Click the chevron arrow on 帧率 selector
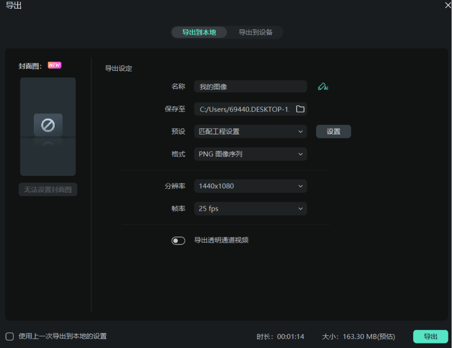Screen dimensions: 452x348 (301, 208)
